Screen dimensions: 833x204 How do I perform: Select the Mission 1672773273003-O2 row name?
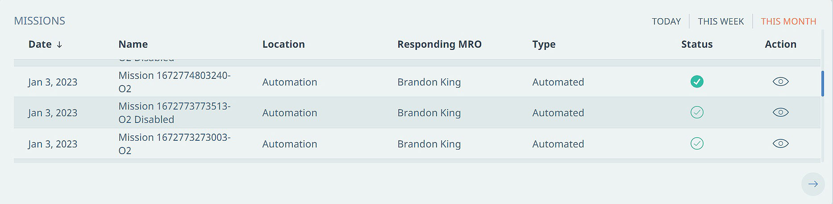(174, 144)
